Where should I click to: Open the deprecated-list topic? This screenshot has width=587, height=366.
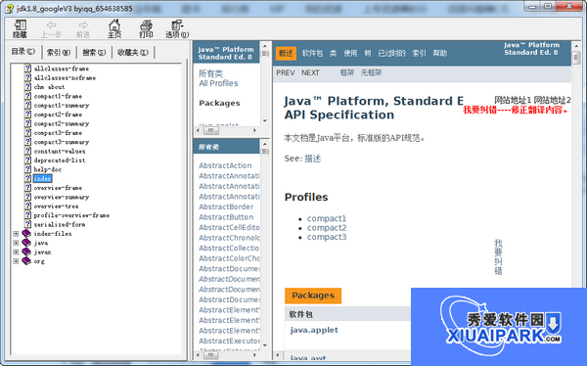point(60,160)
